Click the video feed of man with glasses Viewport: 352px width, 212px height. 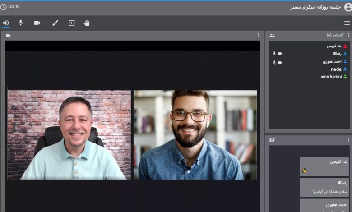click(x=195, y=135)
